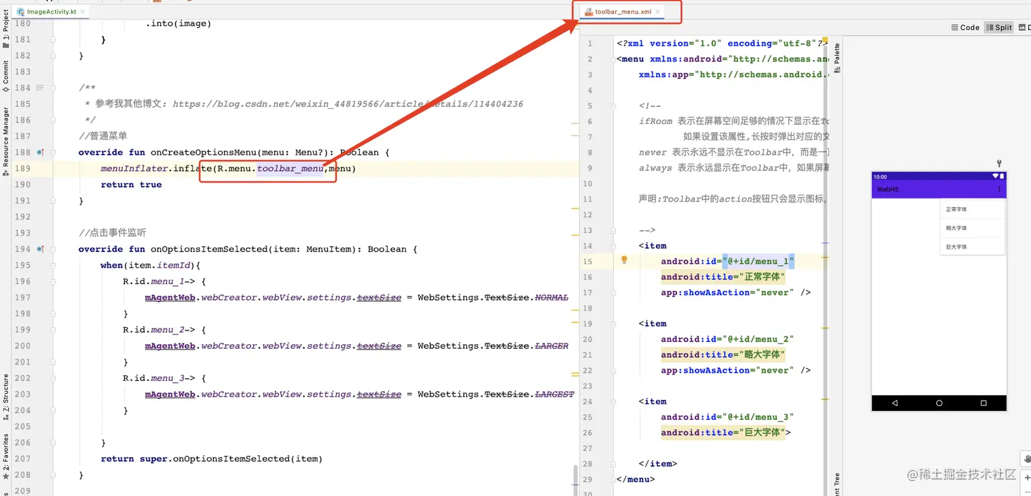This screenshot has width=1031, height=496.
Task: Click the XML declaration on line 1
Action: (x=723, y=44)
